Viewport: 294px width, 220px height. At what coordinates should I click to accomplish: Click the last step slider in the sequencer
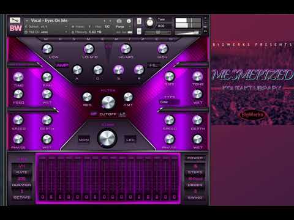(175, 177)
